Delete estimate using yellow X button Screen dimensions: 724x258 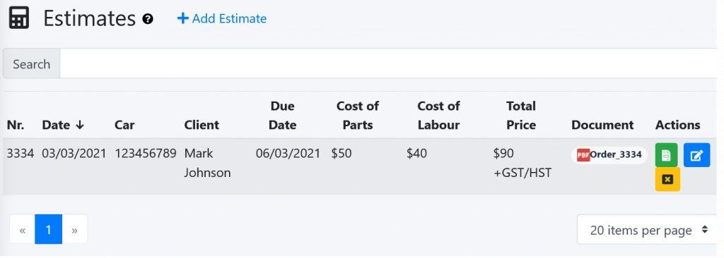667,179
